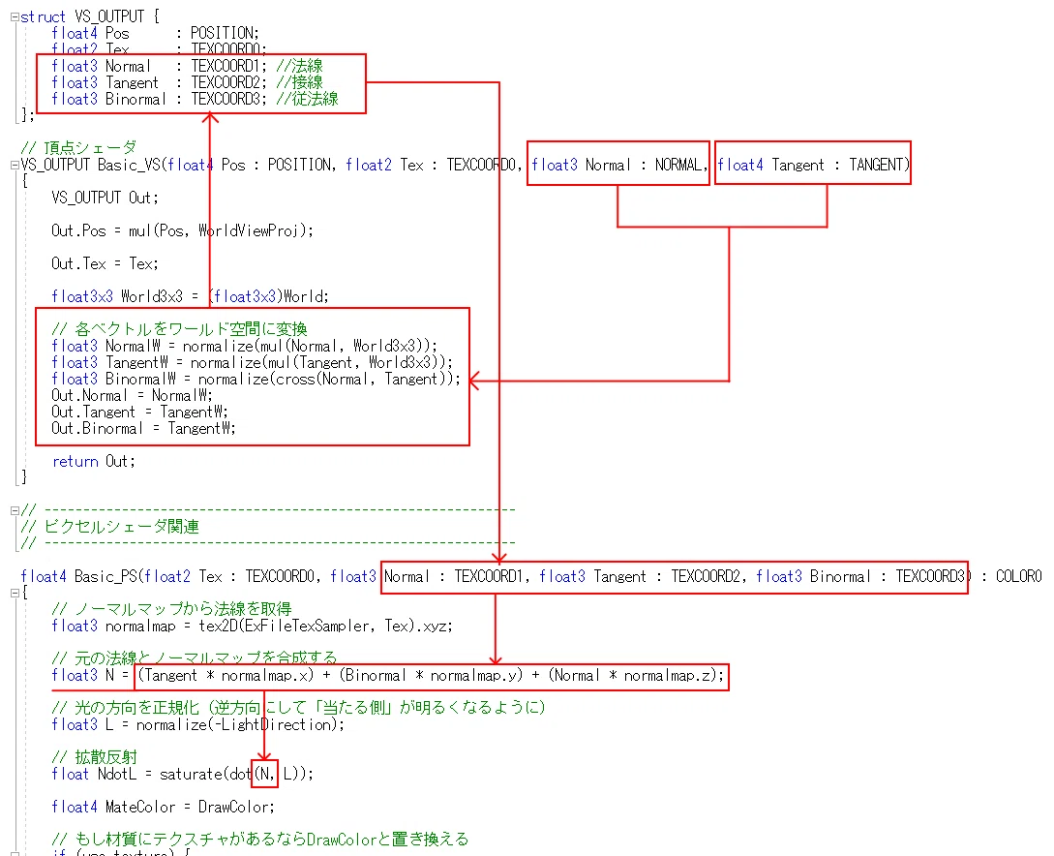Click the 'float3 TangentW = normalize' line

252,362
